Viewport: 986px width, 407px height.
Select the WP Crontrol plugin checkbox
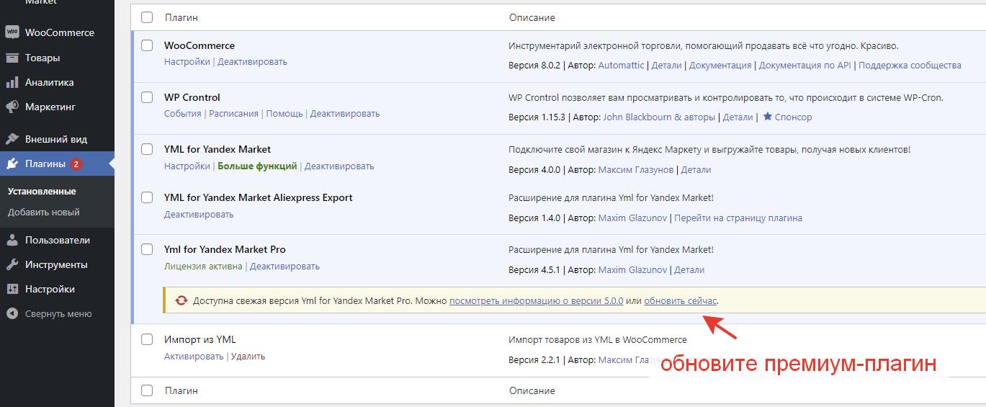(147, 97)
